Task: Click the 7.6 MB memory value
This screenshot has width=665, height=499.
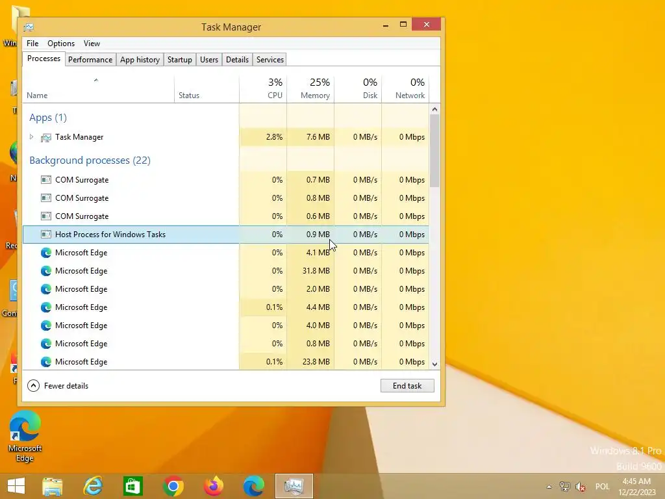Action: [318, 137]
